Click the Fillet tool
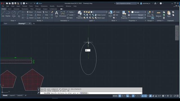This screenshot has width=180, height=101. tap(46, 15)
